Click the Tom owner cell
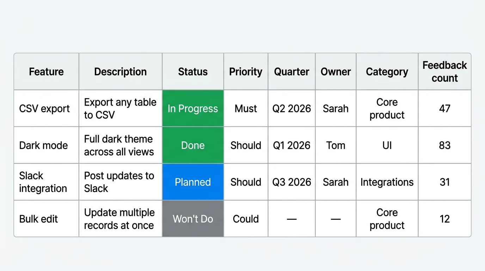Viewport: 485px width, 271px height. pyautogui.click(x=336, y=145)
